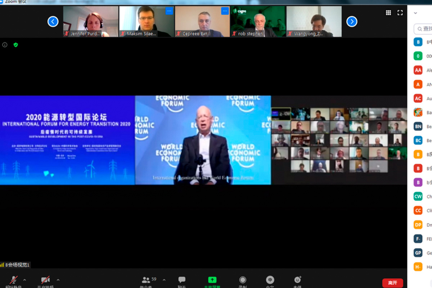
Task: Open the language interpretation icon
Action: [270, 280]
